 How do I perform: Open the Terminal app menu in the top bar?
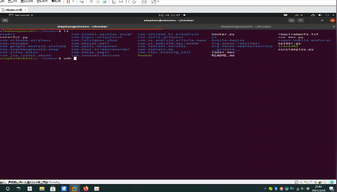21,15
